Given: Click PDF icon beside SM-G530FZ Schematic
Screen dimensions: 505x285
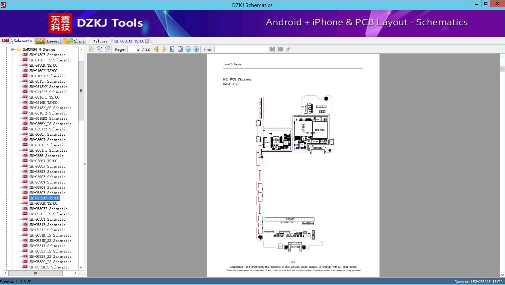Looking at the screenshot, I should tap(25, 209).
